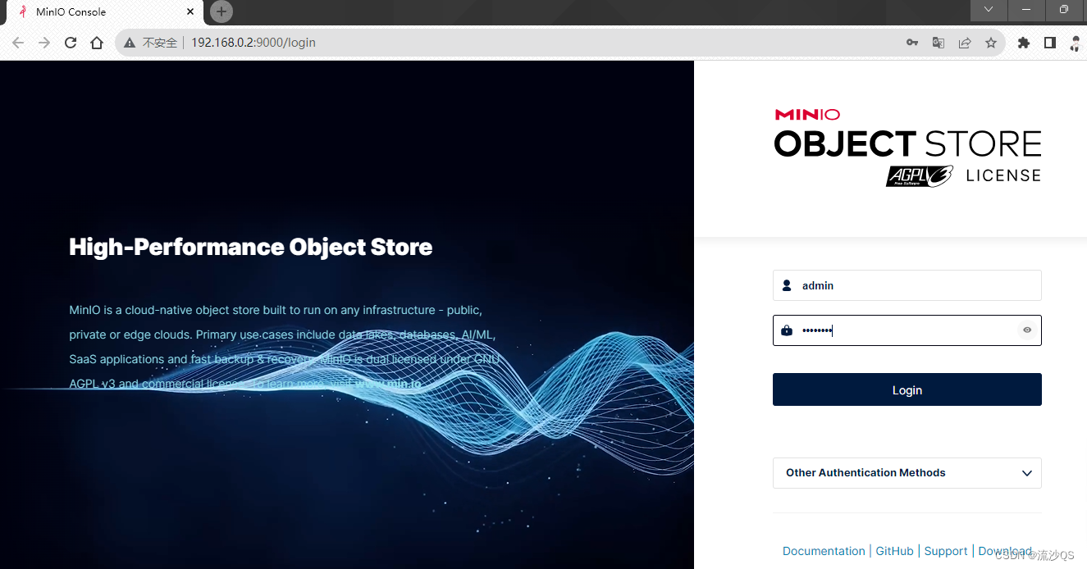Reload the MinIO login page
1087x569 pixels.
(x=71, y=43)
